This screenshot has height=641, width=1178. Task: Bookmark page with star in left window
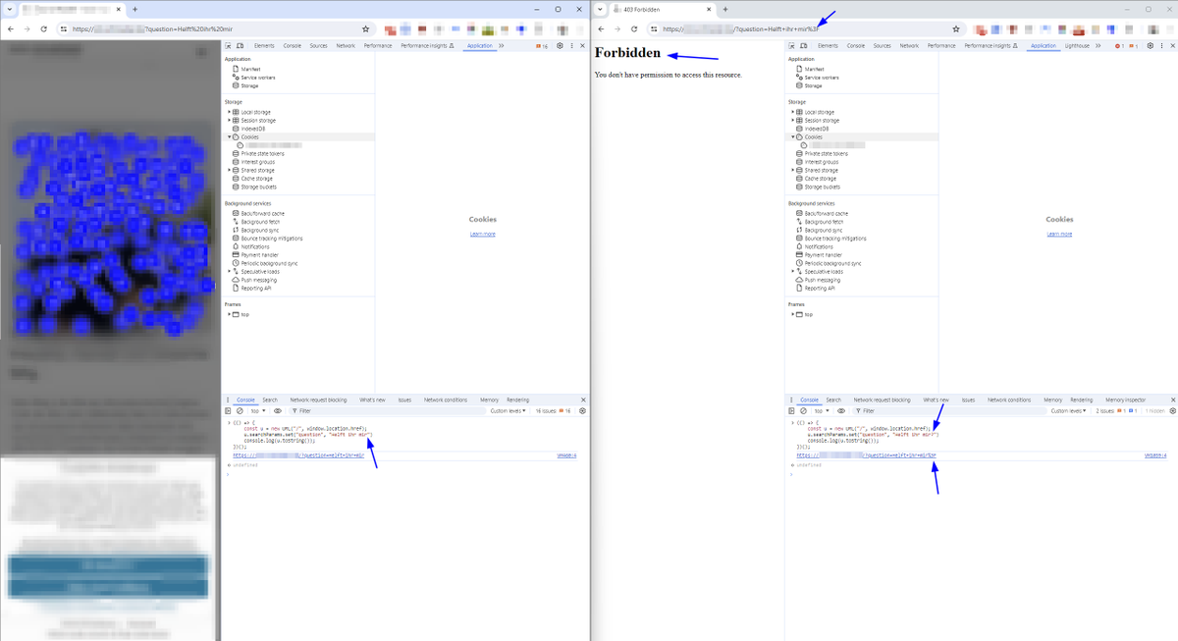366,28
